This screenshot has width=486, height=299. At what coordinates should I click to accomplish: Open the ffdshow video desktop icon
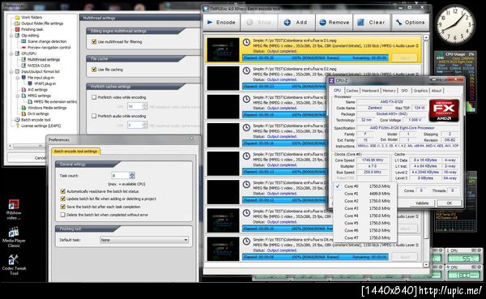click(x=14, y=205)
